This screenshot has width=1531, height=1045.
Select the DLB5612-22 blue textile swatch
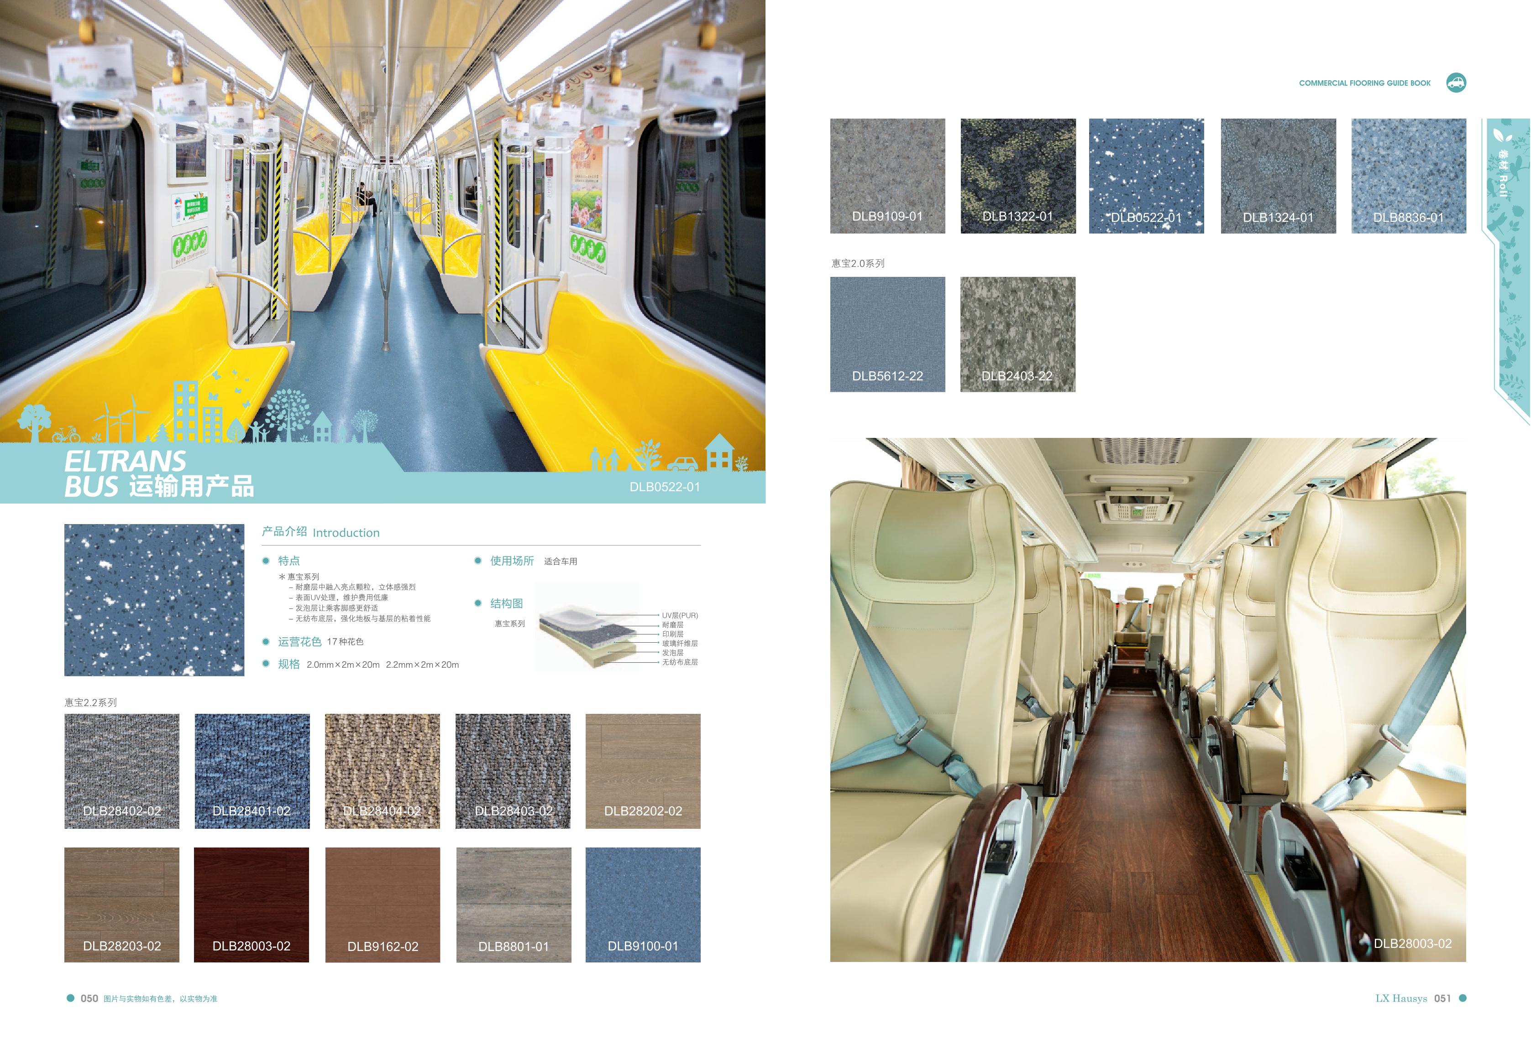pyautogui.click(x=887, y=334)
